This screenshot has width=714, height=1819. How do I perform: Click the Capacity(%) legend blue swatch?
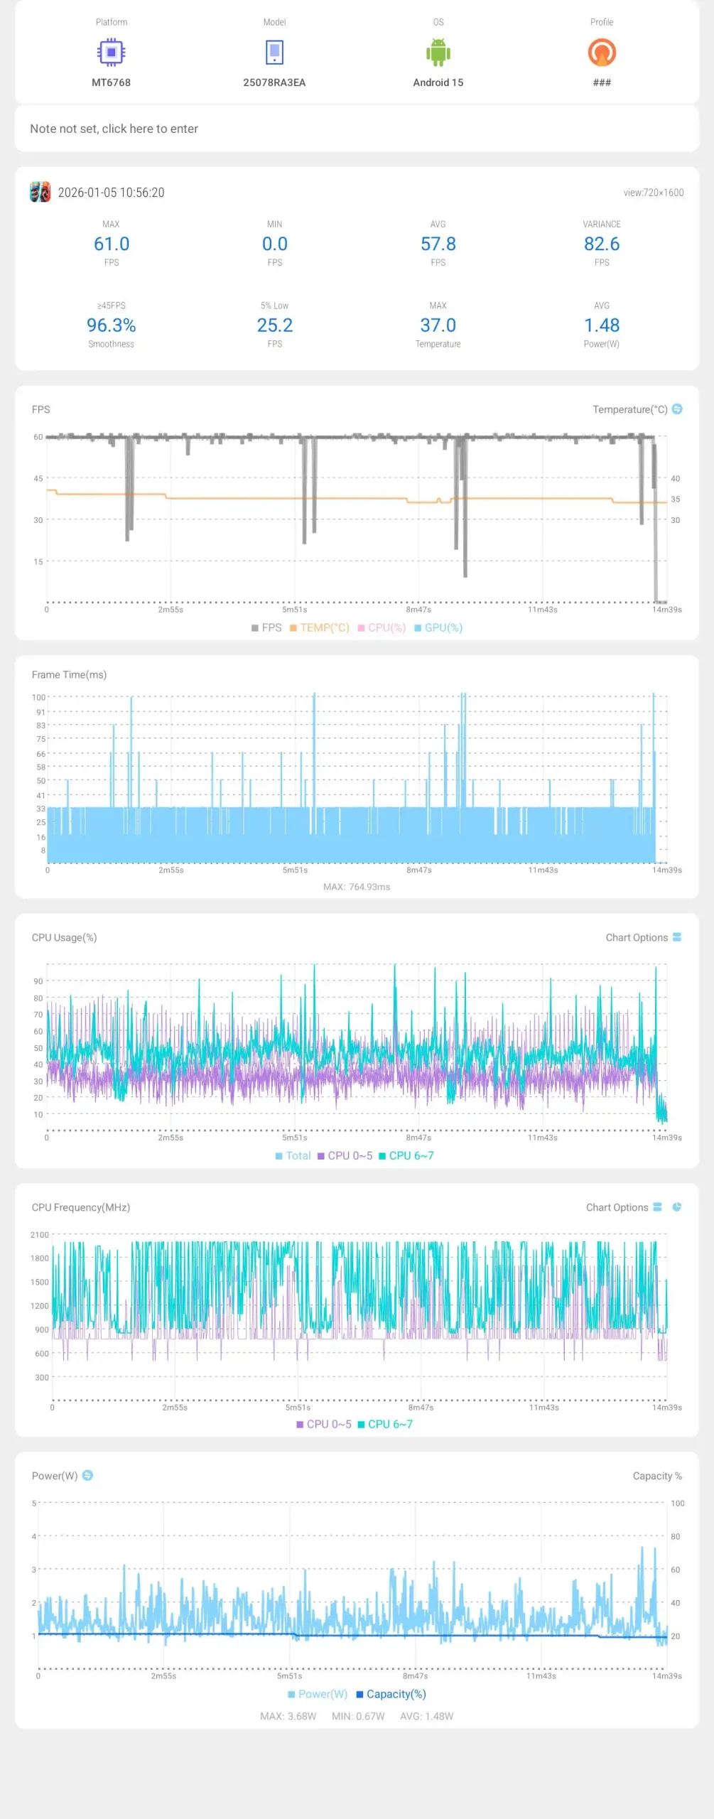click(x=359, y=1695)
